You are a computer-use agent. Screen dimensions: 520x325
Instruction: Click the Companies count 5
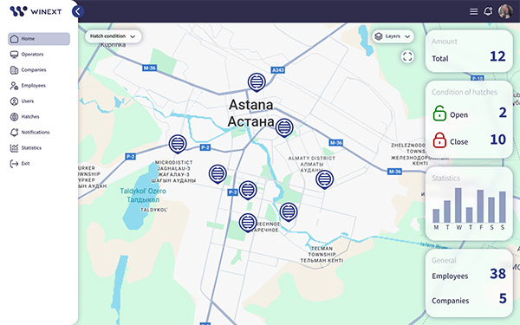pyautogui.click(x=503, y=298)
